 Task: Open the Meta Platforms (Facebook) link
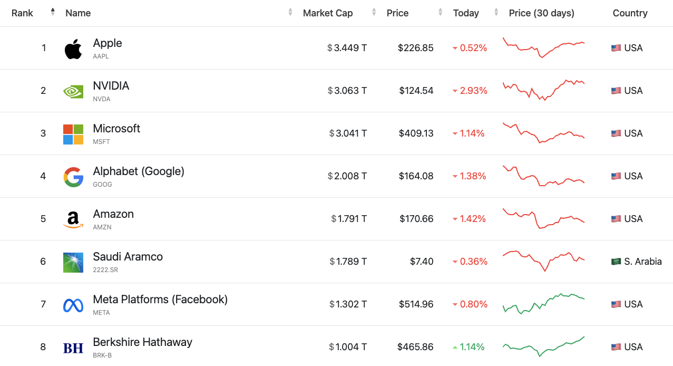(x=160, y=300)
